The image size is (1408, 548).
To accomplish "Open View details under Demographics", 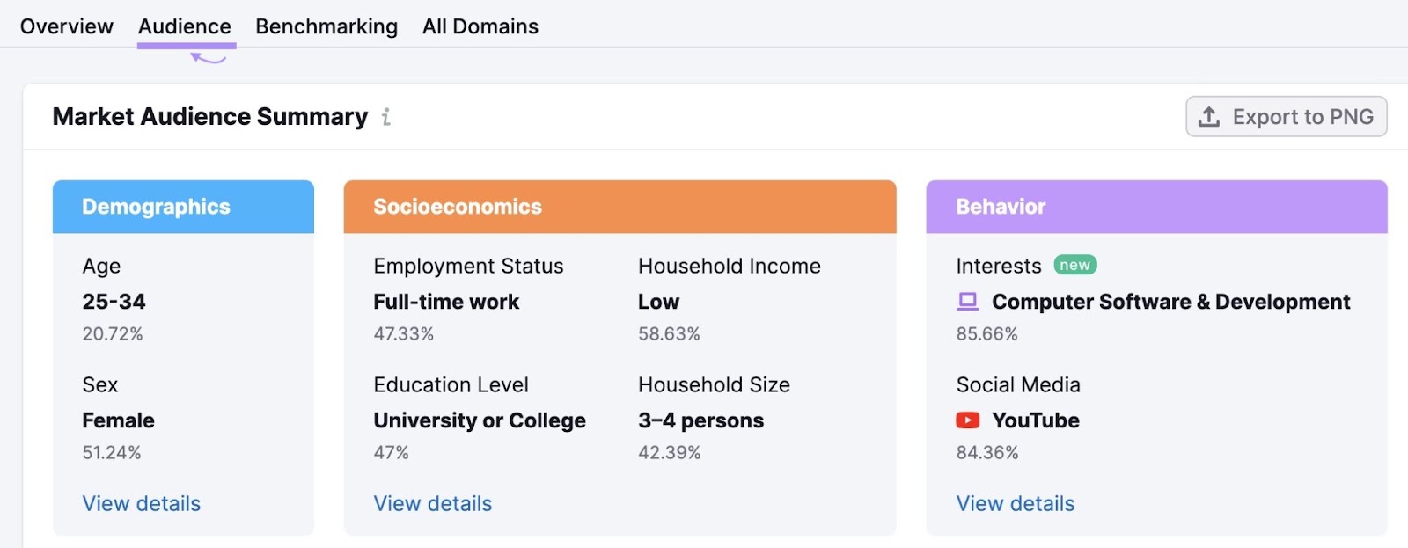I will pos(142,504).
